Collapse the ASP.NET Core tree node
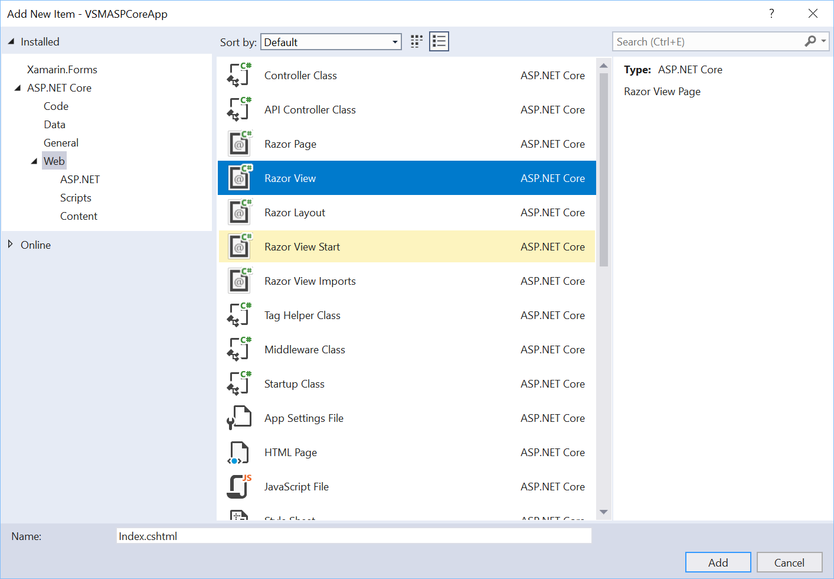This screenshot has height=579, width=834. coord(18,88)
